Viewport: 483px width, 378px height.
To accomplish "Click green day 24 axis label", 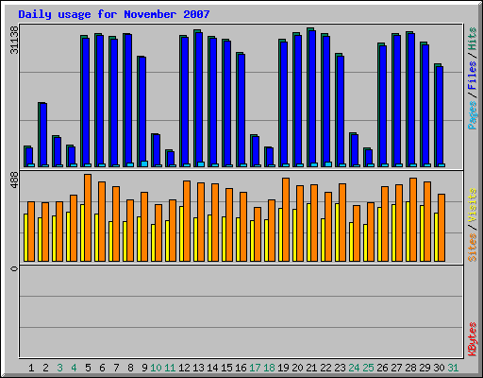I will 354,368.
